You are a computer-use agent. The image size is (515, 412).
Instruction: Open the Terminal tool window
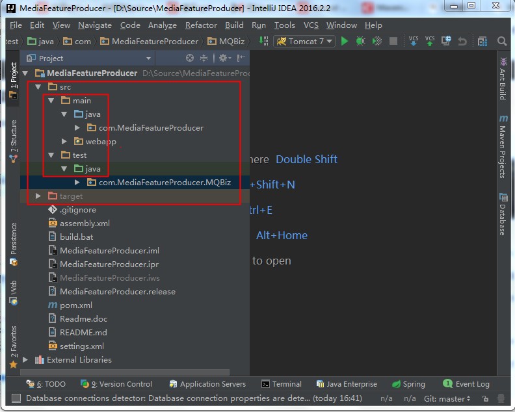pyautogui.click(x=282, y=384)
